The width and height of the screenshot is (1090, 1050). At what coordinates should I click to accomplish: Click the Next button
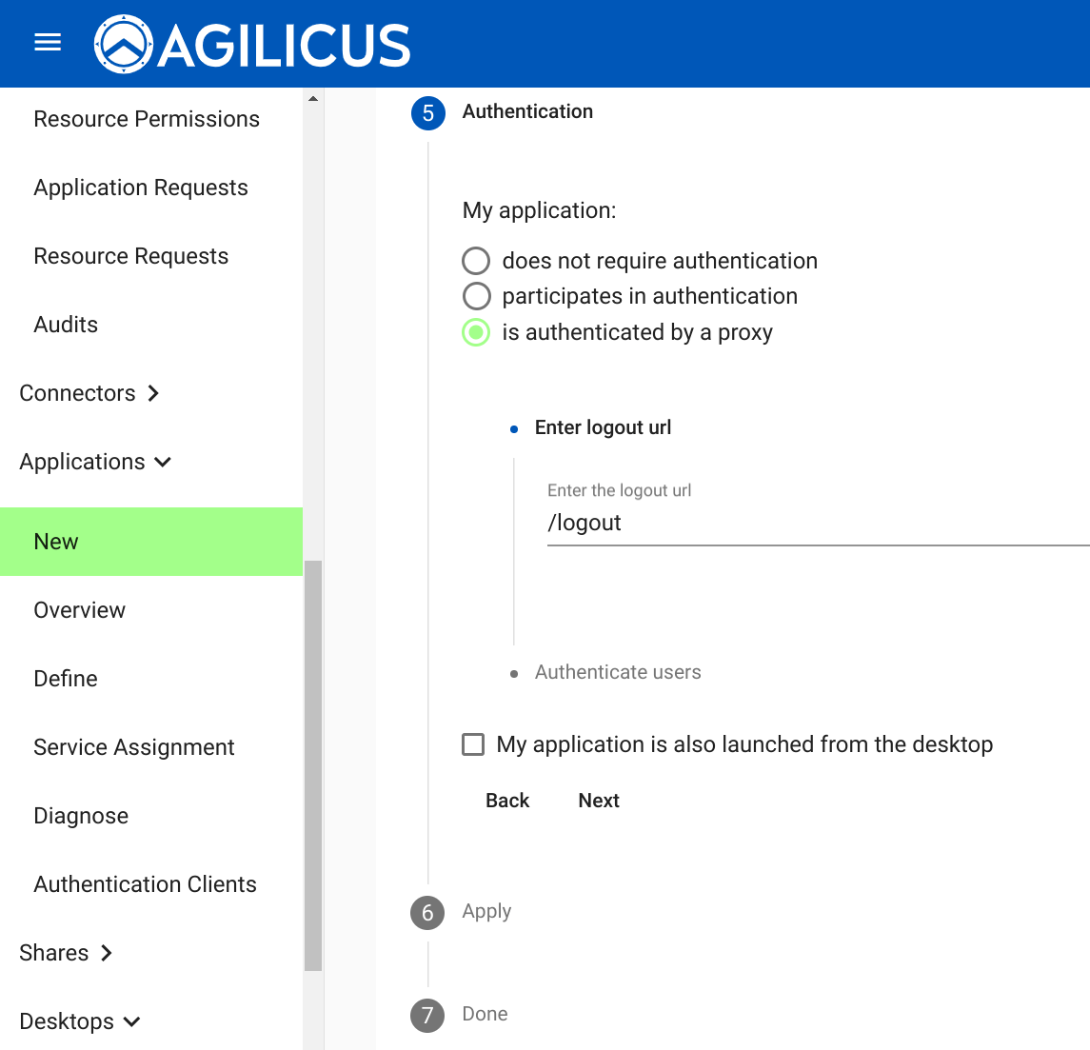tap(599, 801)
